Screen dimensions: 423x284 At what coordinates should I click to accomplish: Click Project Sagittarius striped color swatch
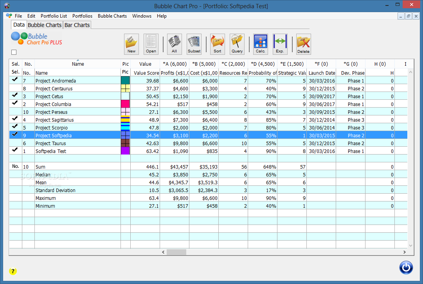126,119
